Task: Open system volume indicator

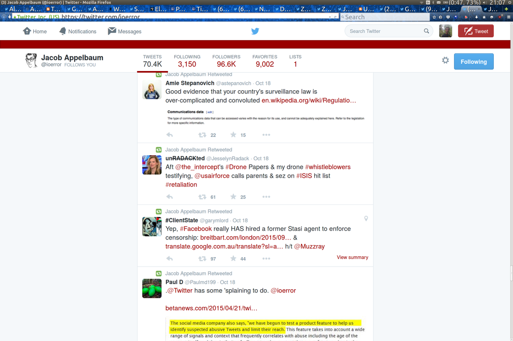Action: (485, 3)
